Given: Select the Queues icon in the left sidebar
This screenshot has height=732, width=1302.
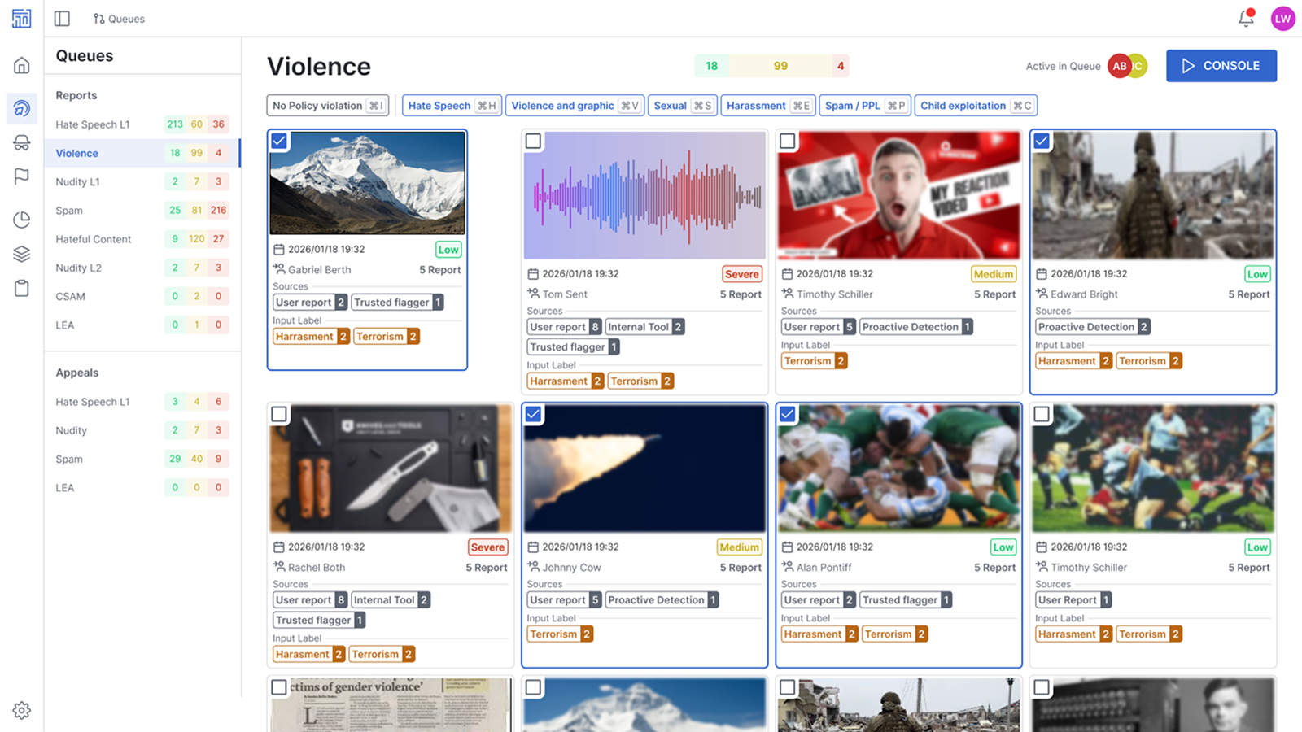Looking at the screenshot, I should (21, 108).
